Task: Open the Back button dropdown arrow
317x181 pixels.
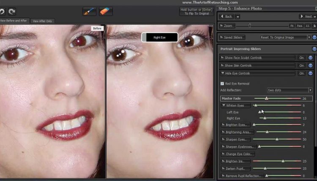Action: (238, 17)
